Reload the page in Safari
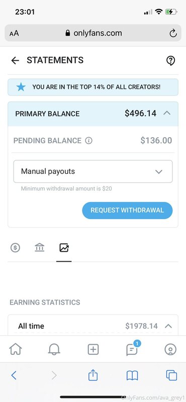 pos(173,33)
